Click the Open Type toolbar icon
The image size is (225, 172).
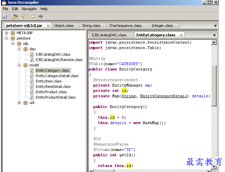point(15,17)
